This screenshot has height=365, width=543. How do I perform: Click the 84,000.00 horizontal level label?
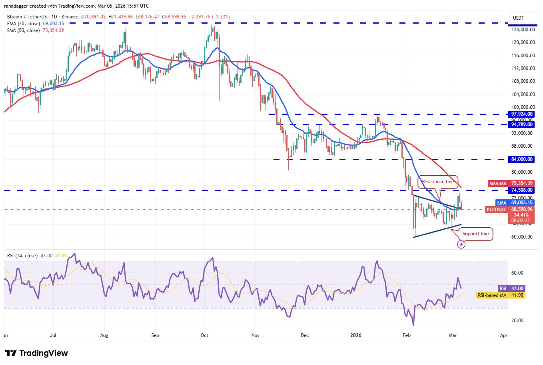[522, 159]
